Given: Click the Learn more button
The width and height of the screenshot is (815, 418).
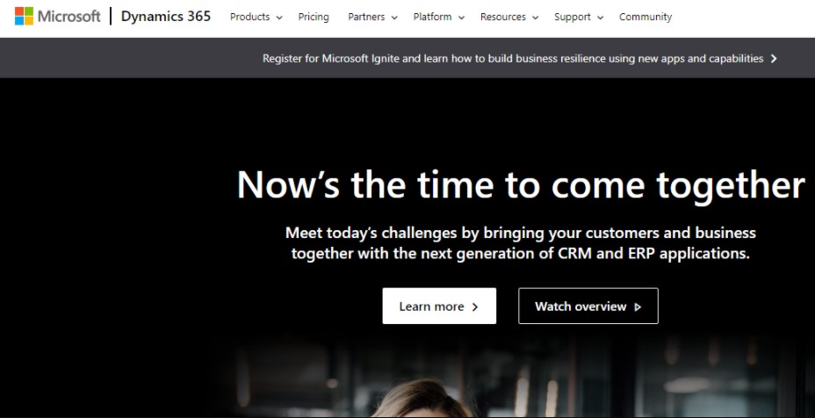Looking at the screenshot, I should click(439, 306).
